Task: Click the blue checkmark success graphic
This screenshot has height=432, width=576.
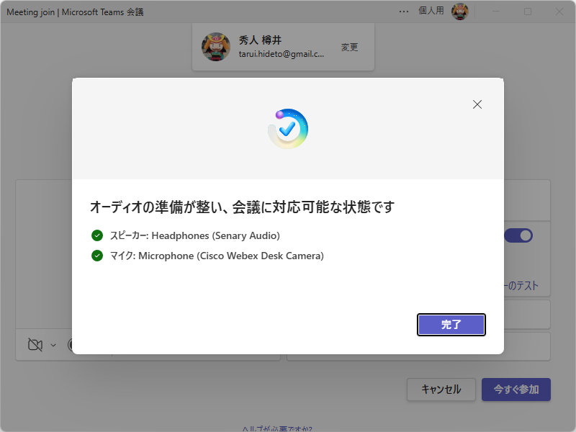Action: coord(288,129)
